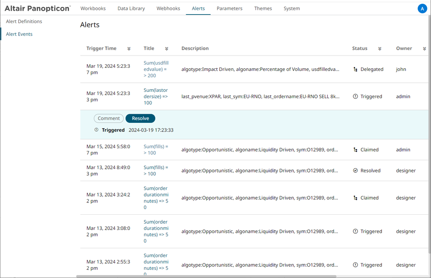Click the Delegated status icon in john's row
This screenshot has height=278, width=431.
tap(355, 70)
